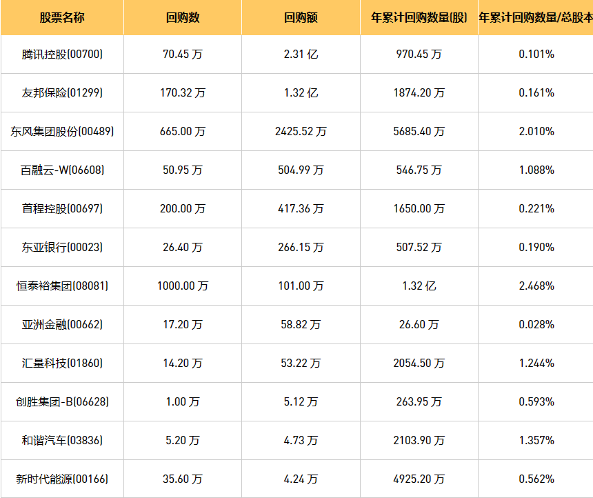The width and height of the screenshot is (593, 498).
Task: Open the 东亚银行(00023) stock link
Action: [x=62, y=248]
